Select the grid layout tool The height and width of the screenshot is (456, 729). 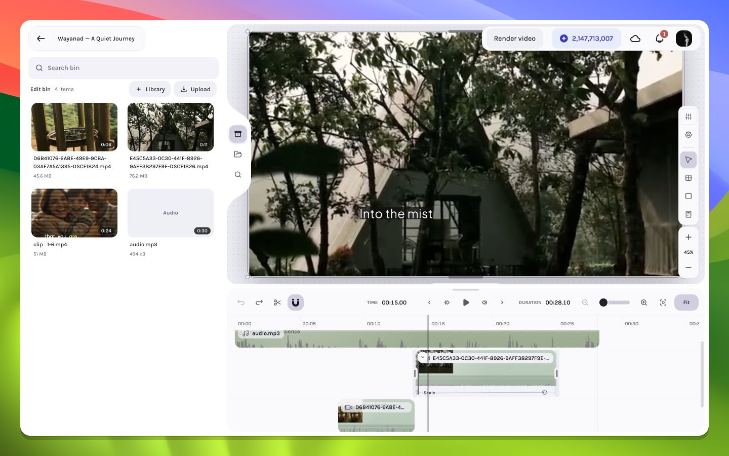click(688, 178)
